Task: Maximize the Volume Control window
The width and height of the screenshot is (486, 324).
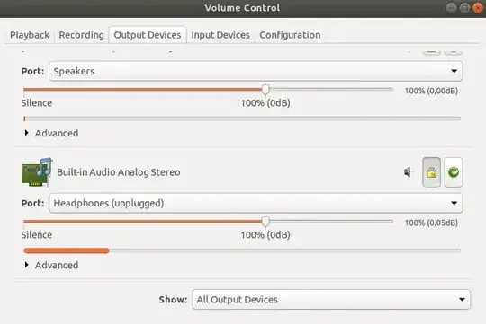Action: [464, 8]
